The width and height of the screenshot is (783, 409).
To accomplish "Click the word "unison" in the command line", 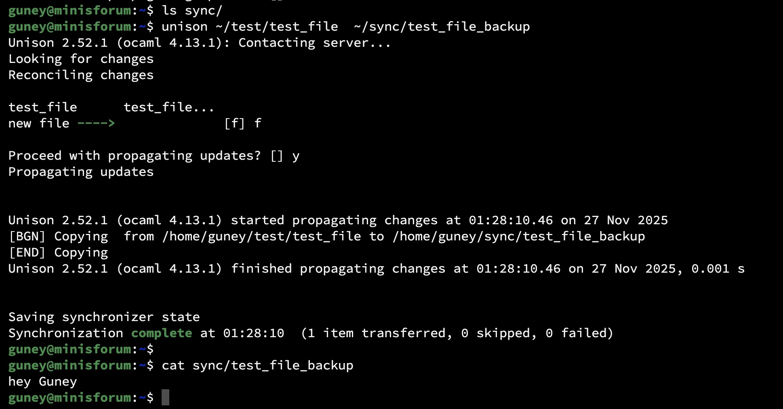I will (184, 27).
